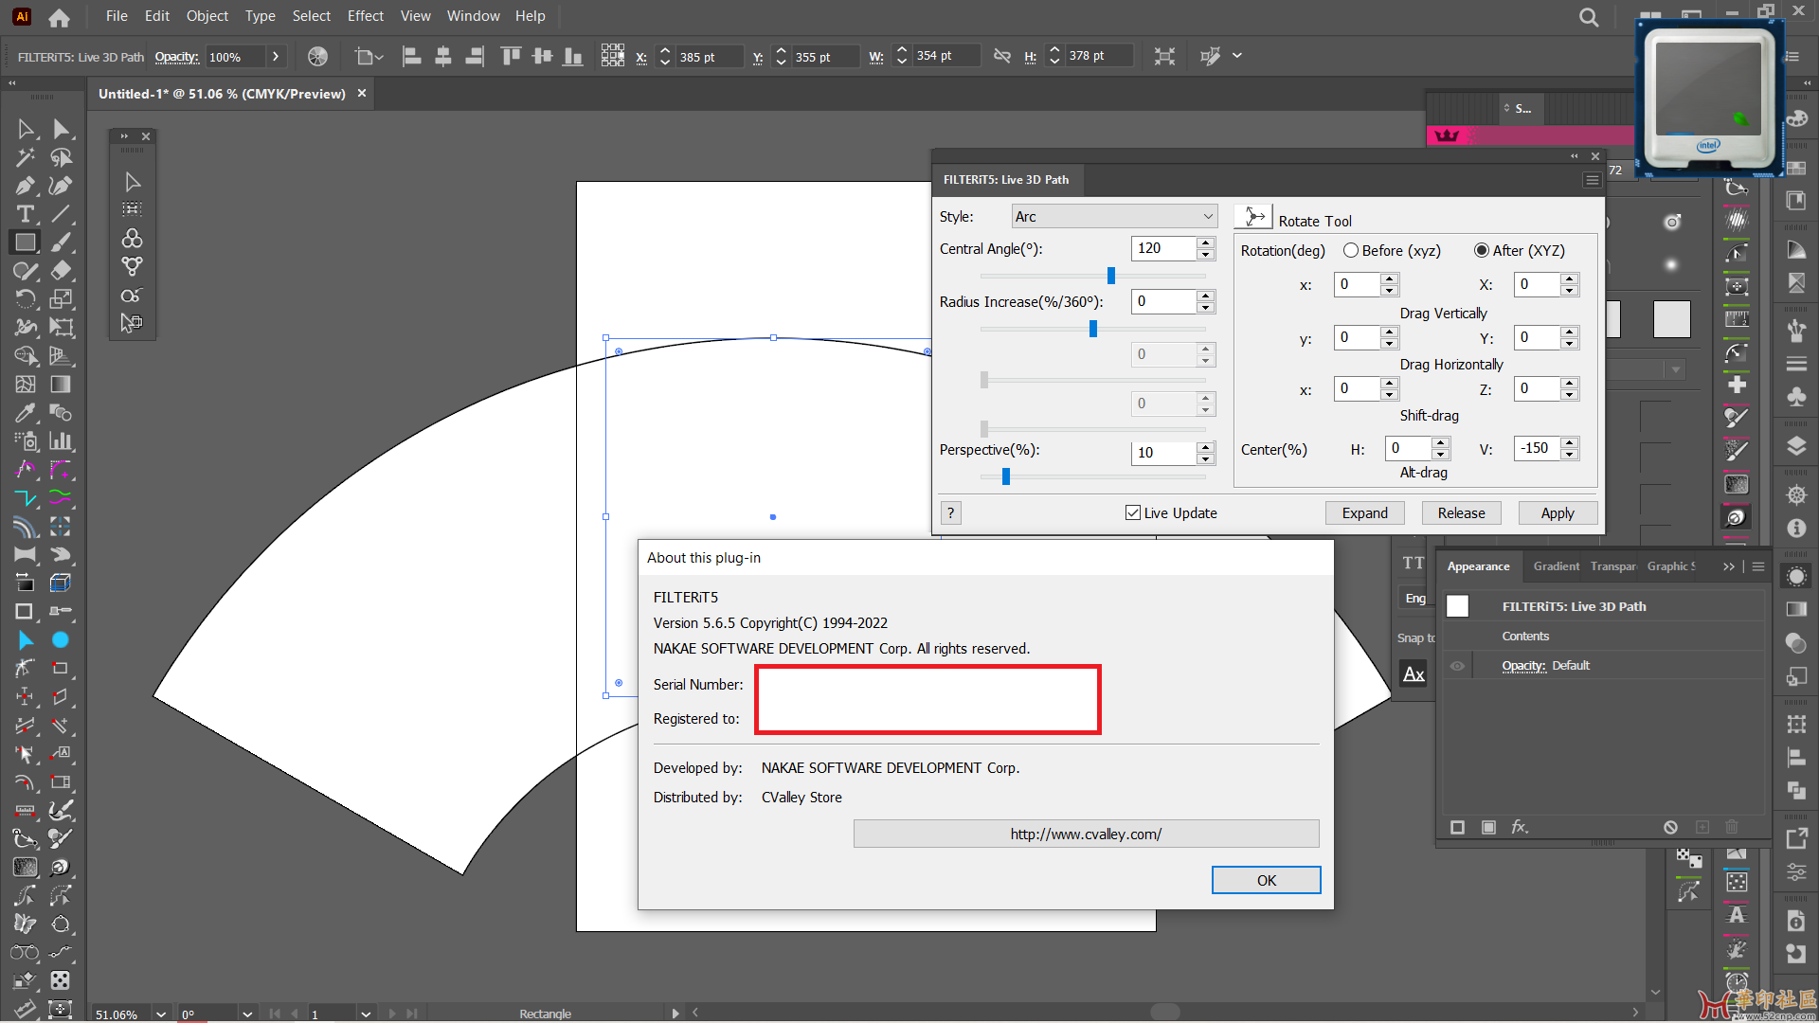Click Add New Stroke icon in Appearance panel
This screenshot has height=1023, width=1819.
click(1457, 827)
